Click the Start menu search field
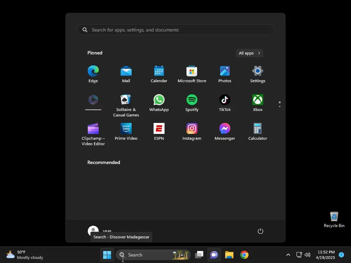Viewport: 351px width, 263px height. (175, 30)
